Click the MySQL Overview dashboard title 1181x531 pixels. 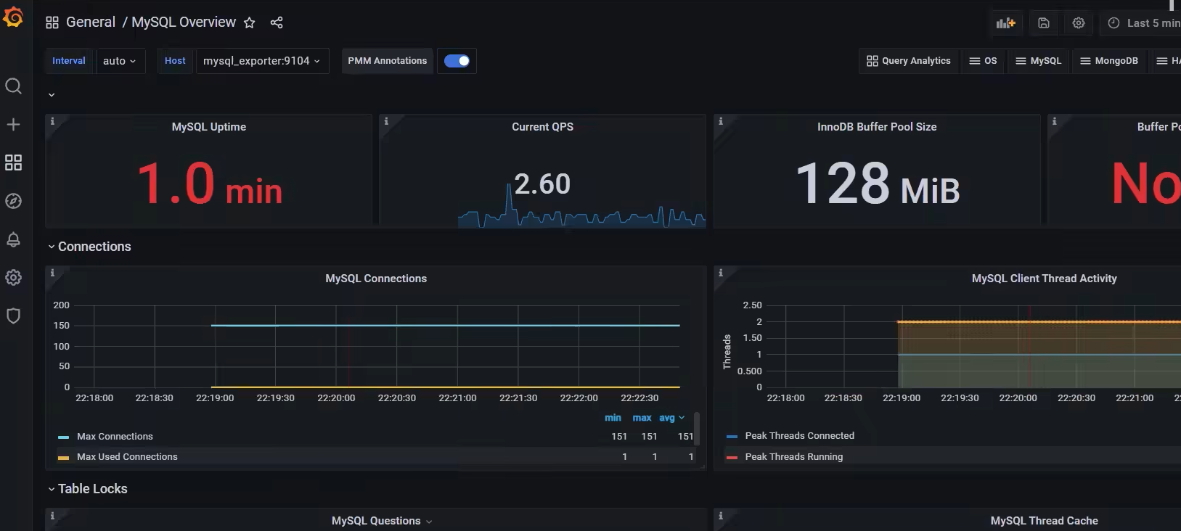pos(184,22)
